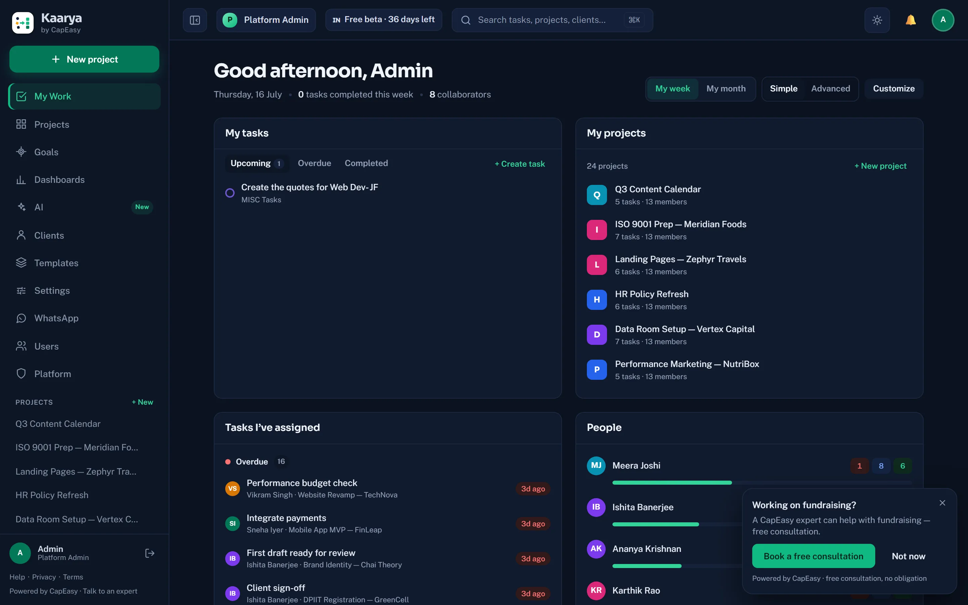Open WhatsApp from the sidebar
The width and height of the screenshot is (968, 605).
tap(84, 318)
